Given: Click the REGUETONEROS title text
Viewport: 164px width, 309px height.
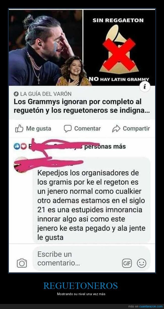Looking at the screenshot, I should click(80, 286).
